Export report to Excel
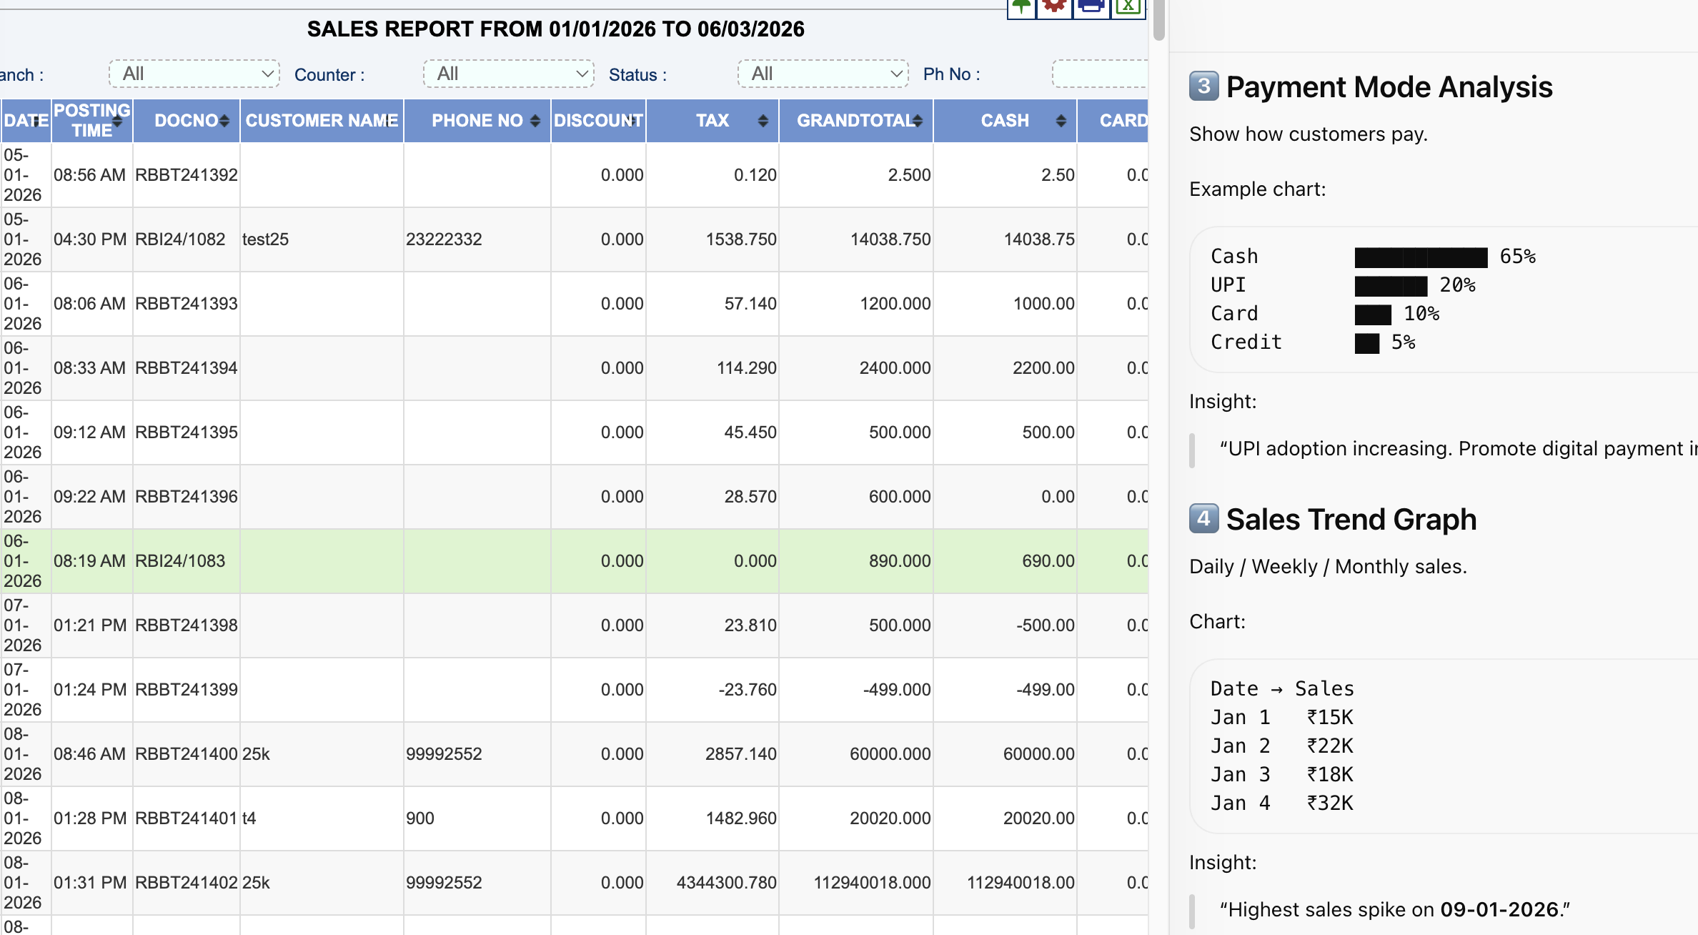Viewport: 1698px width, 935px height. tap(1128, 7)
